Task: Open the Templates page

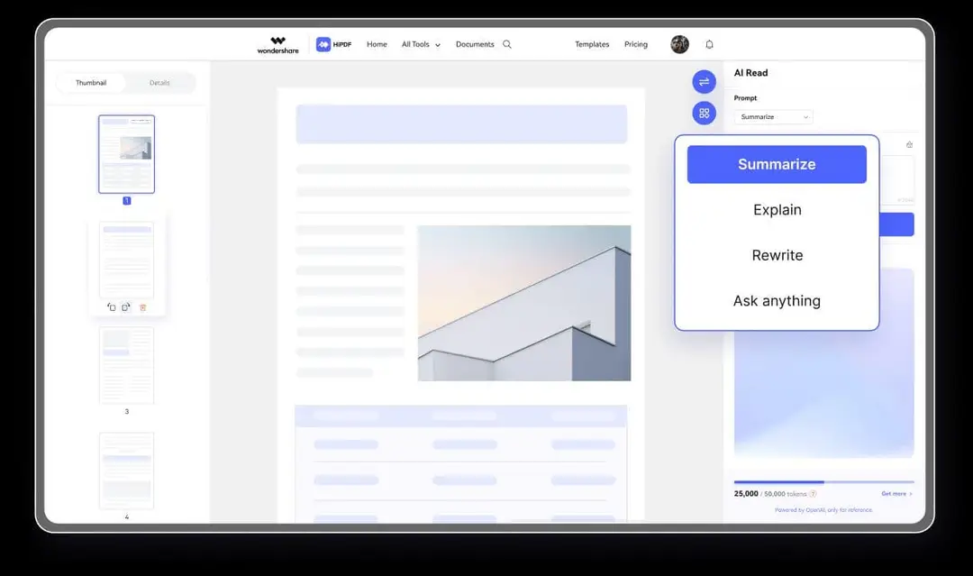Action: point(592,44)
